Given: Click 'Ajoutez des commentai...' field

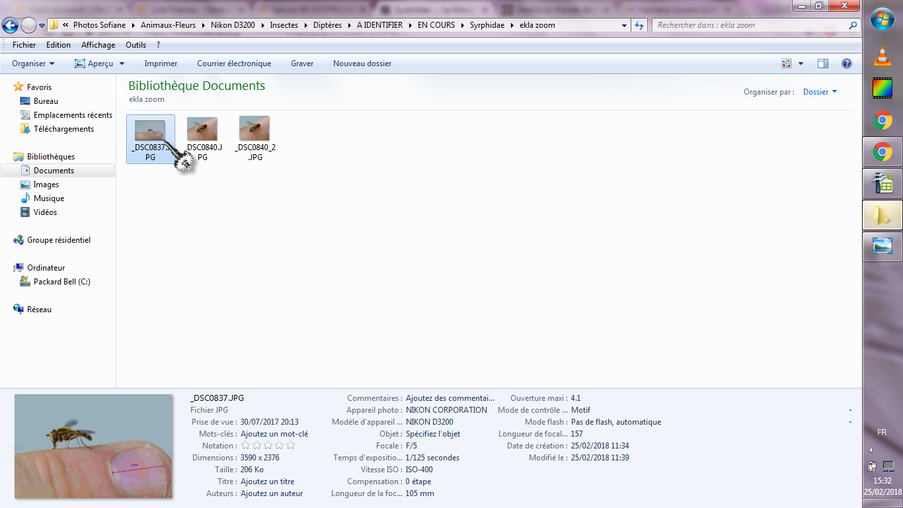Looking at the screenshot, I should [450, 398].
